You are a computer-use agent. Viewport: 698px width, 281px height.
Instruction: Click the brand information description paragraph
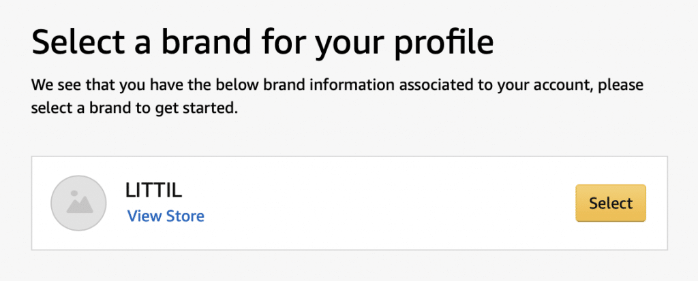(x=337, y=97)
